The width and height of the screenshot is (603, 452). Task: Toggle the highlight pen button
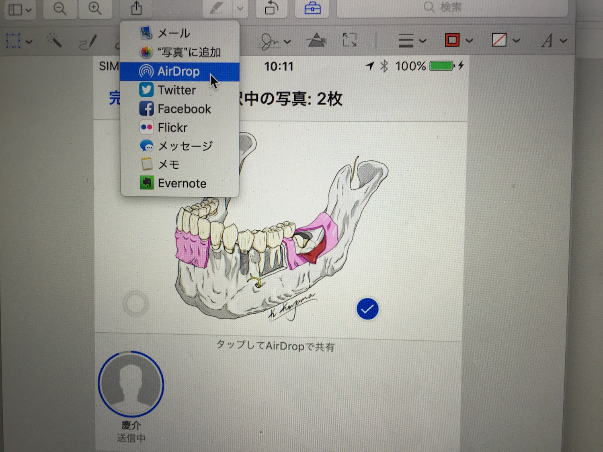tap(217, 8)
